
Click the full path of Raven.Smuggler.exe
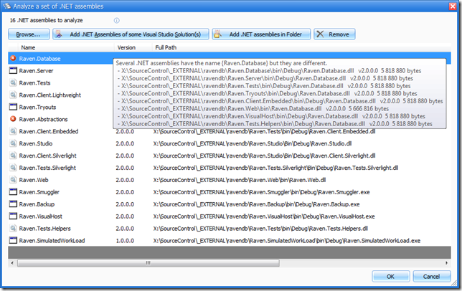click(261, 192)
